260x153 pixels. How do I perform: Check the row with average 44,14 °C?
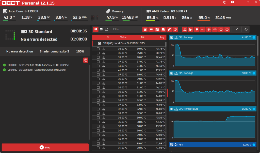click(x=98, y=87)
